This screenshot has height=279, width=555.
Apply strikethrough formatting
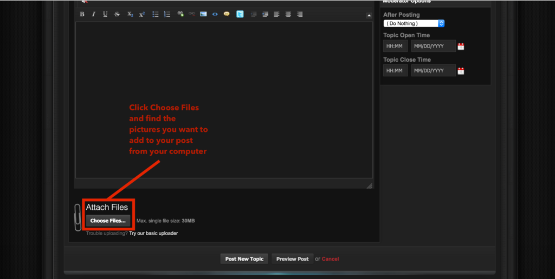click(x=117, y=14)
